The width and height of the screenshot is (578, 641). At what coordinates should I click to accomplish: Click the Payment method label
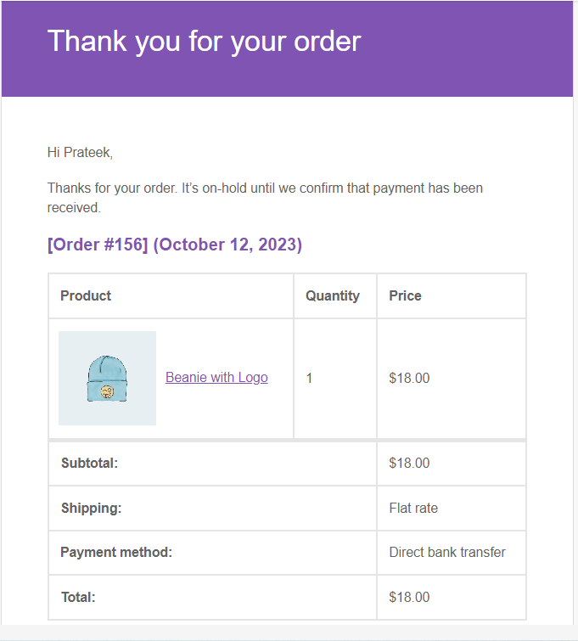click(116, 552)
